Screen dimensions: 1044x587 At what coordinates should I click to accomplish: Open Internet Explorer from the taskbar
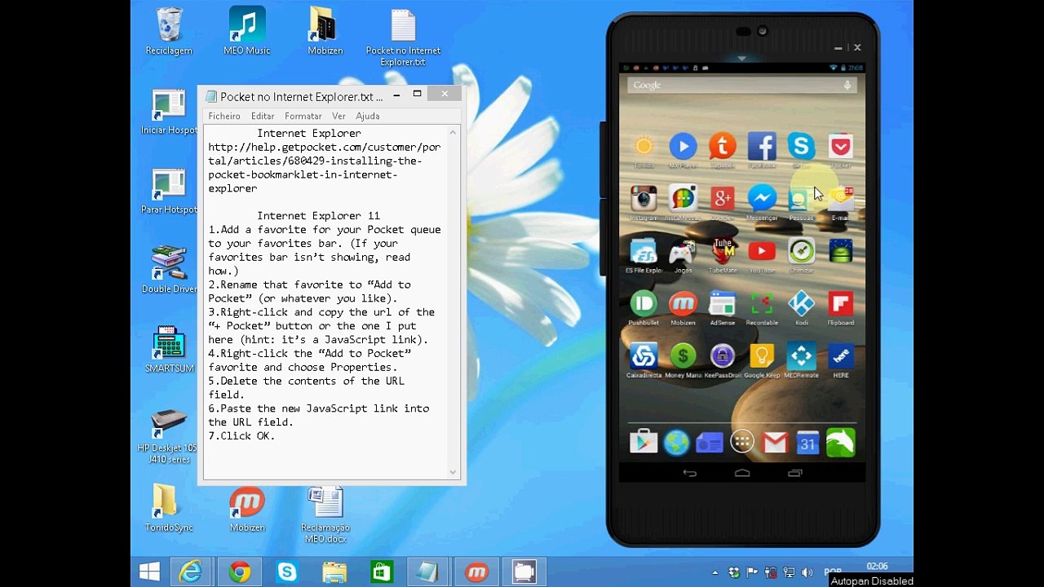click(191, 572)
